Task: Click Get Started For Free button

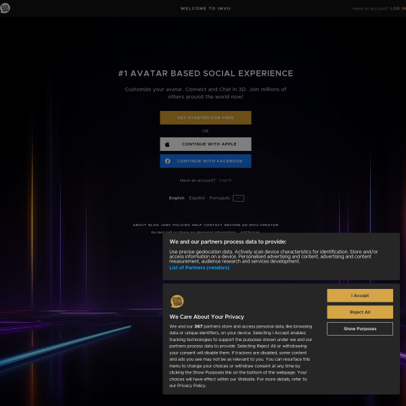Action: pos(205,118)
